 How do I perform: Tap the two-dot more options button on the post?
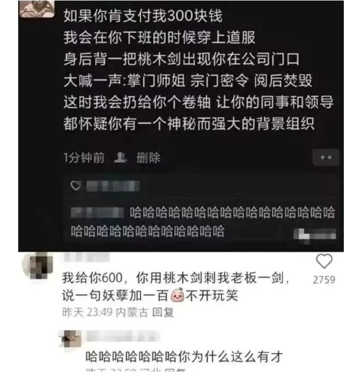click(326, 157)
